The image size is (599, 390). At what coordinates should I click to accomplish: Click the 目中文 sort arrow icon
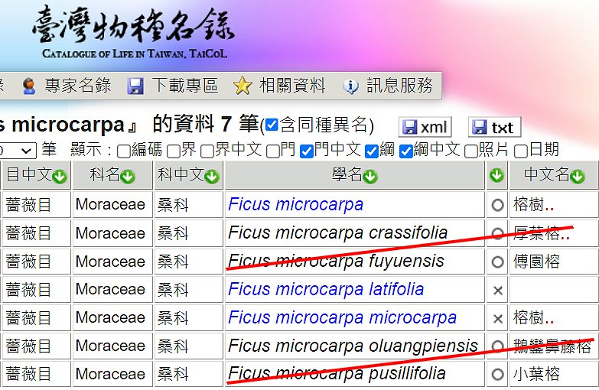point(60,177)
